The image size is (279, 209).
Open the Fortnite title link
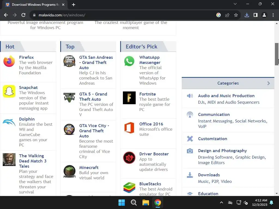click(147, 94)
